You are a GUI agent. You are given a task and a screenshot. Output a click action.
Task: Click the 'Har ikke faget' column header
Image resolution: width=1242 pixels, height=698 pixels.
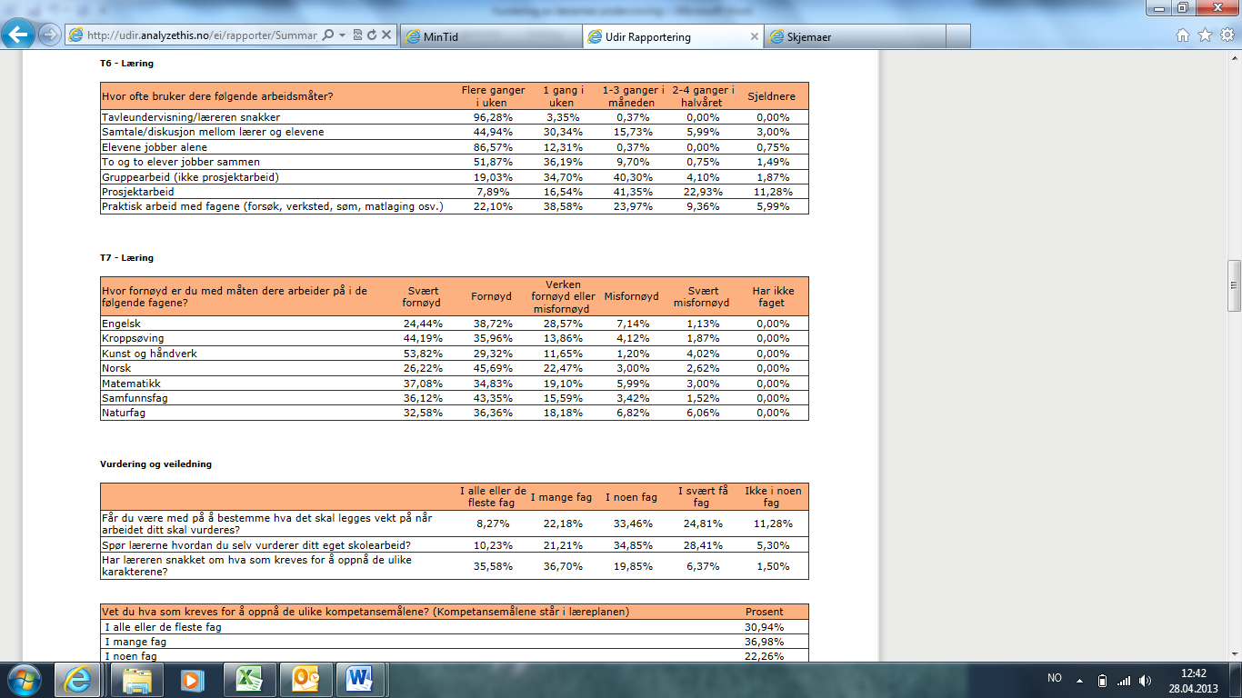pos(774,296)
